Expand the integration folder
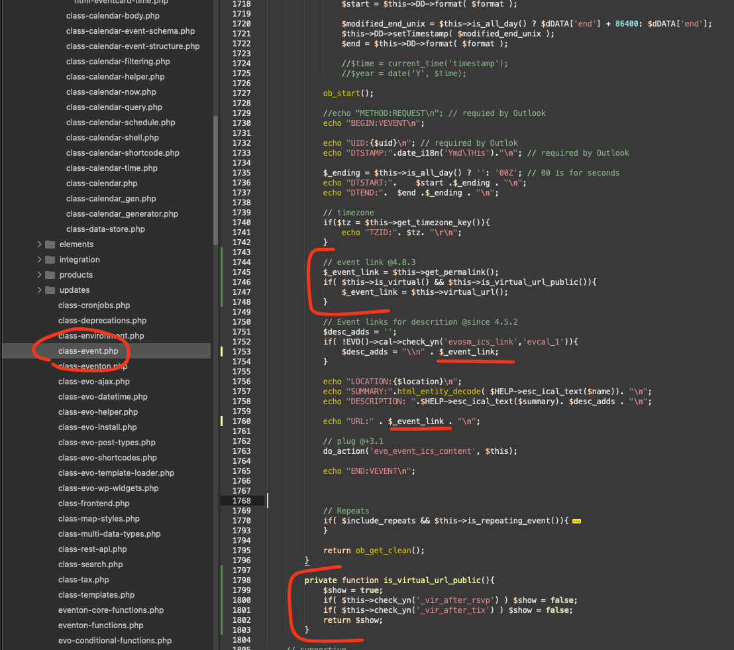734x650 pixels. coord(39,260)
